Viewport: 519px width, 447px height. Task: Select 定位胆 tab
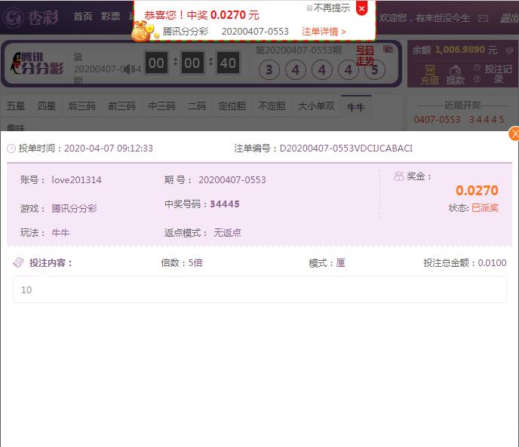tap(232, 106)
